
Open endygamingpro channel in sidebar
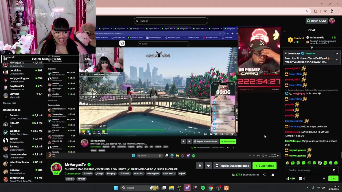[x=23, y=80]
